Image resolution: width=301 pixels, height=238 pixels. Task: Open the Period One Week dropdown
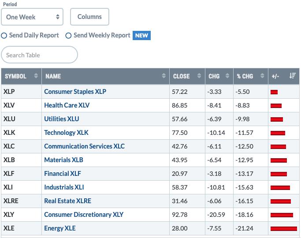pyautogui.click(x=32, y=17)
